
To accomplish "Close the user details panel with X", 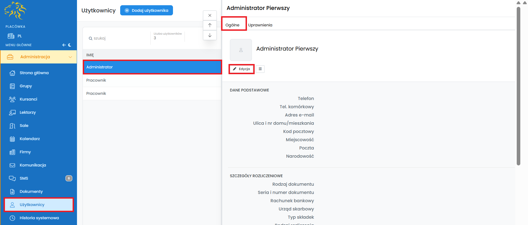I will pos(210,15).
